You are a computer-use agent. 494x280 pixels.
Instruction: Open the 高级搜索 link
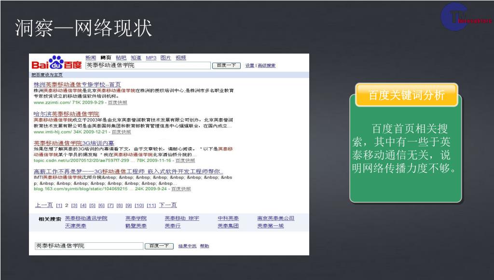coord(266,66)
